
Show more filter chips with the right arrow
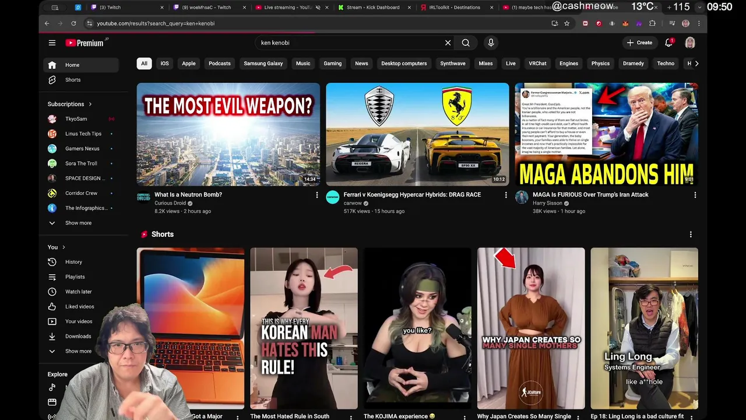point(696,64)
